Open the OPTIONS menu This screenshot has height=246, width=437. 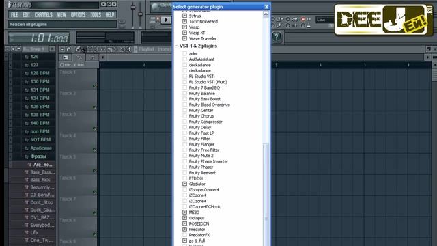[78, 15]
